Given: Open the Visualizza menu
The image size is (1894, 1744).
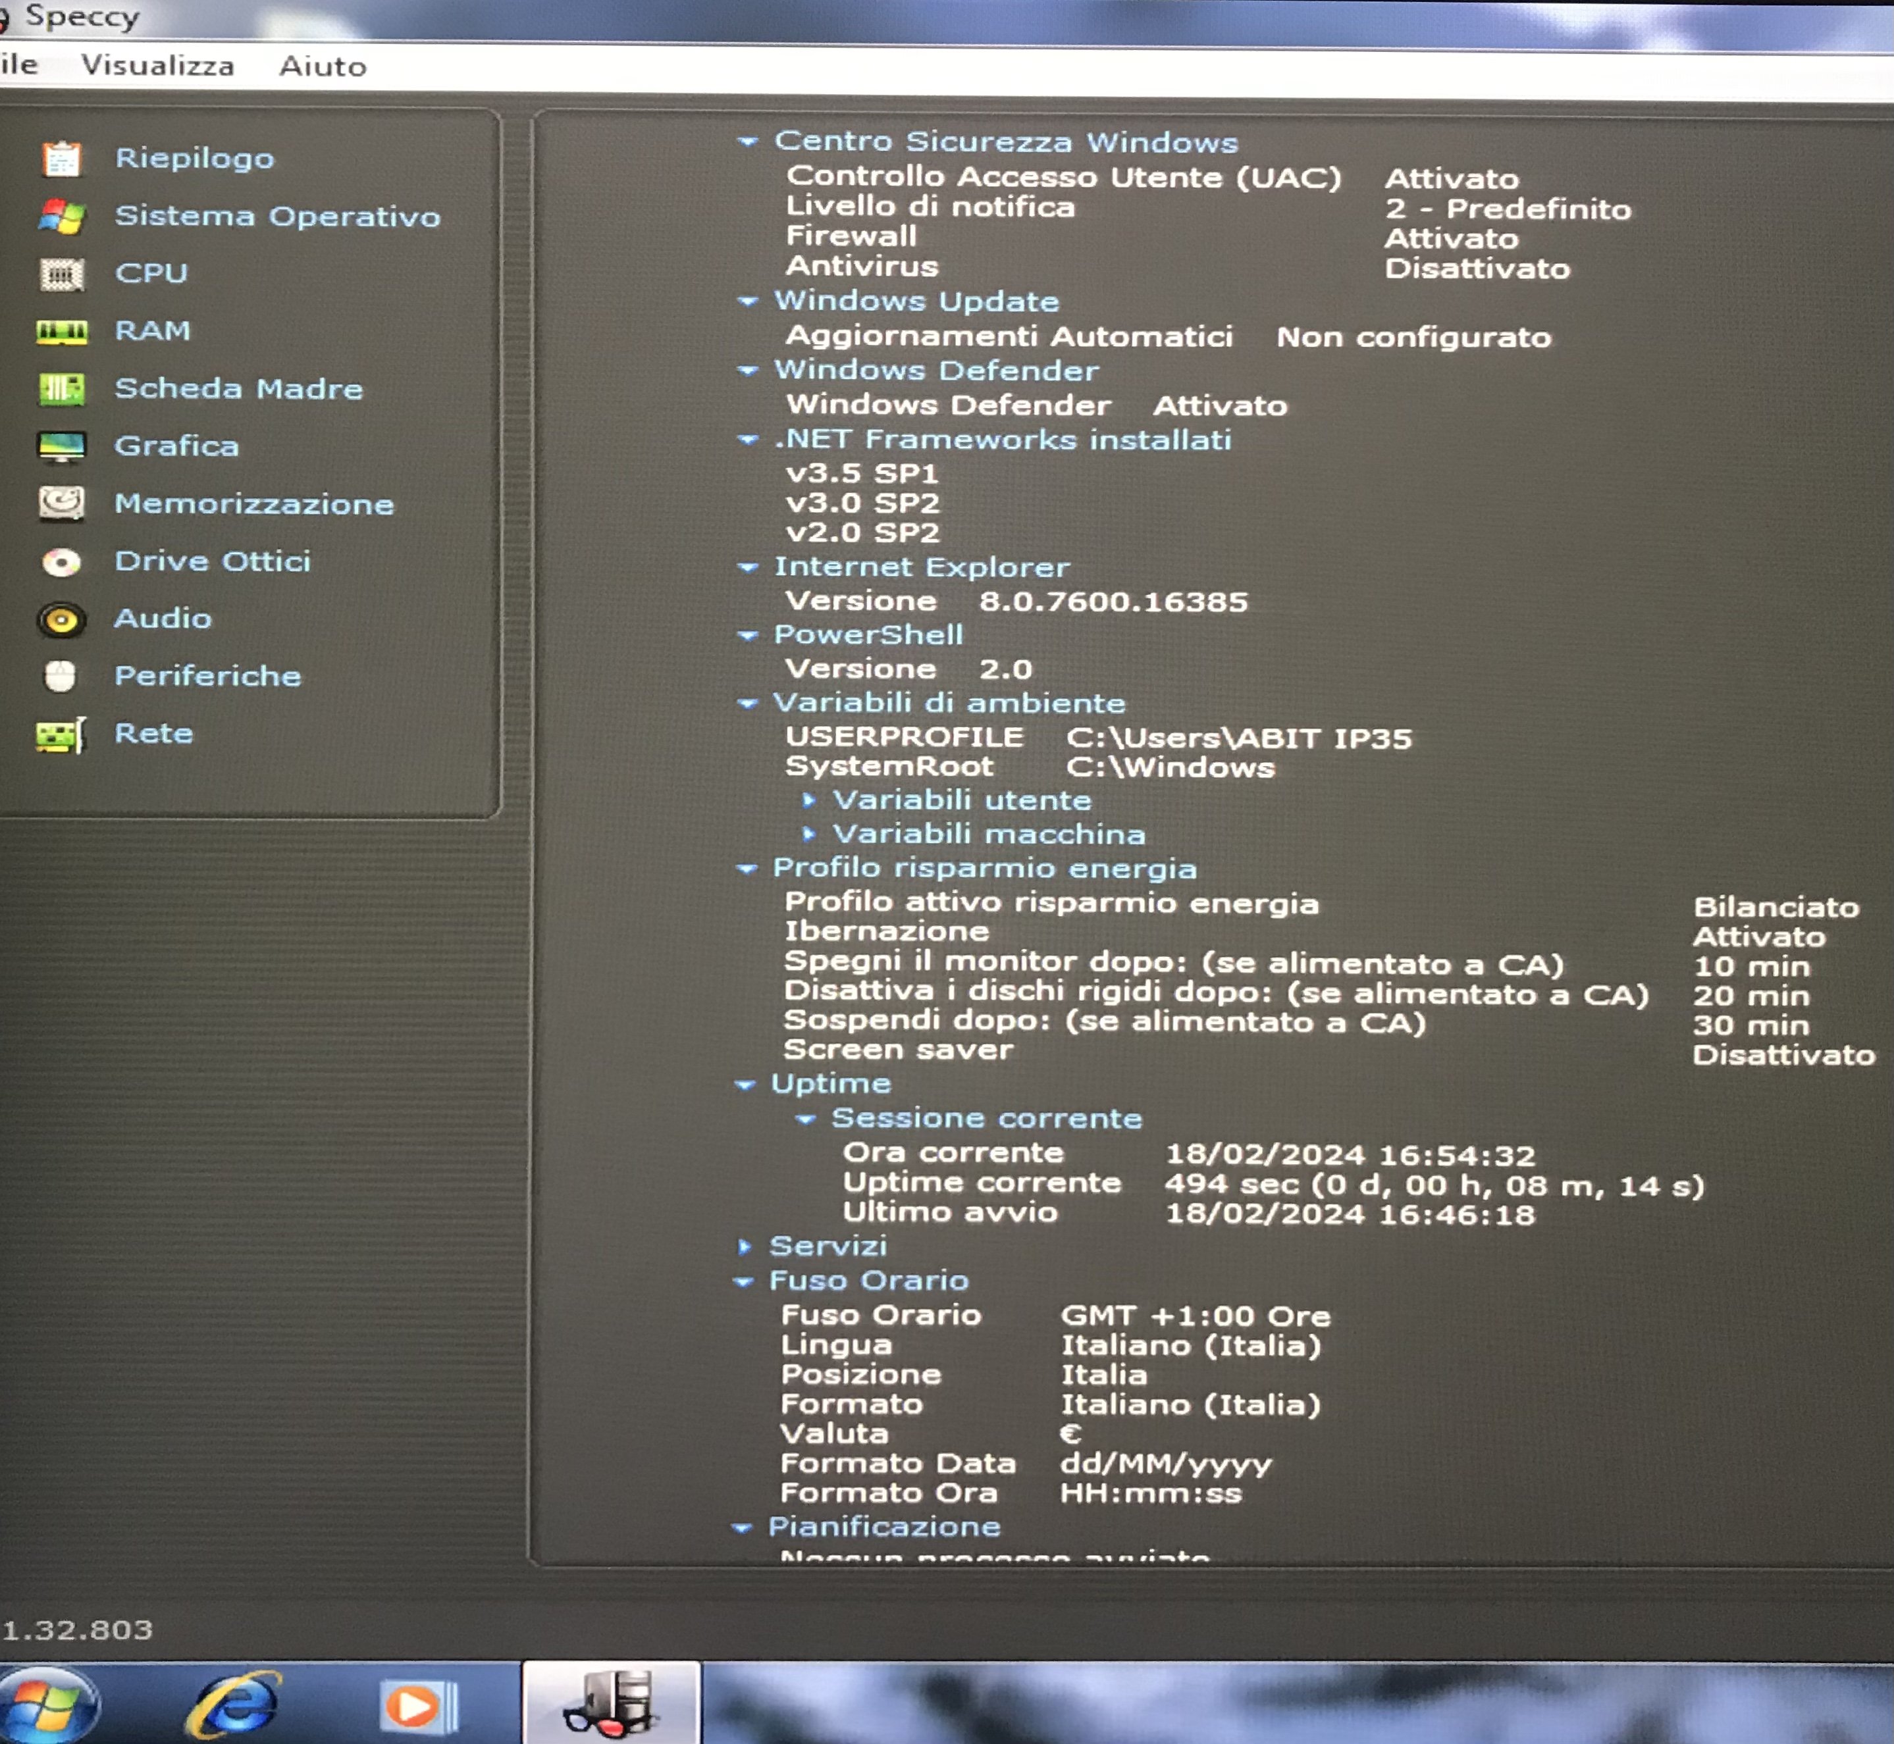Looking at the screenshot, I should pyautogui.click(x=158, y=65).
